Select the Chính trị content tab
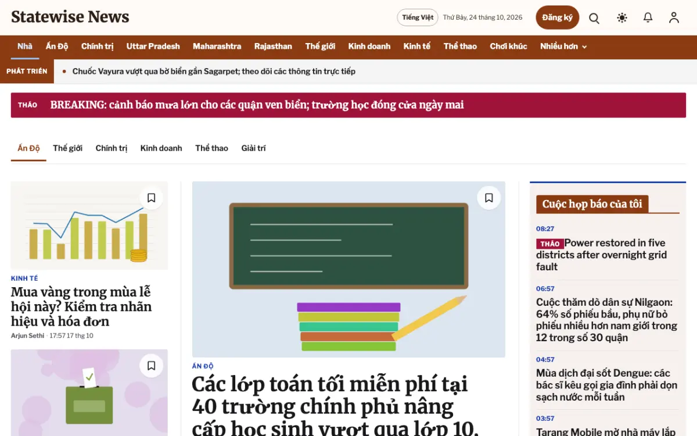Viewport: 697px width, 436px height. [x=112, y=148]
